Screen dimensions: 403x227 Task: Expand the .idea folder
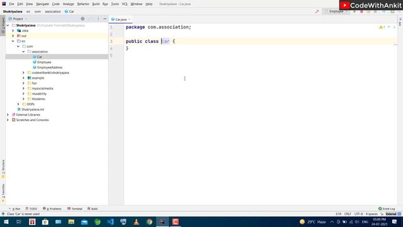point(13,31)
